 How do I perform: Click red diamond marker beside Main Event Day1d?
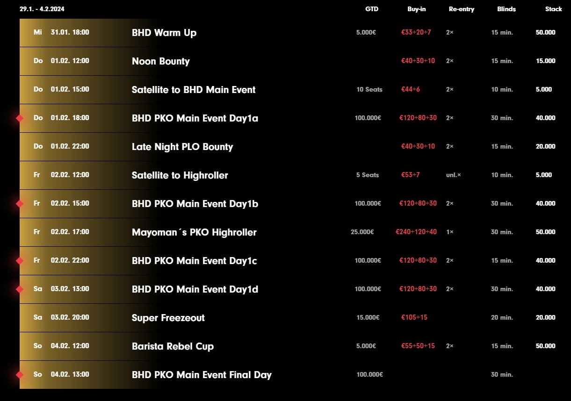20,289
